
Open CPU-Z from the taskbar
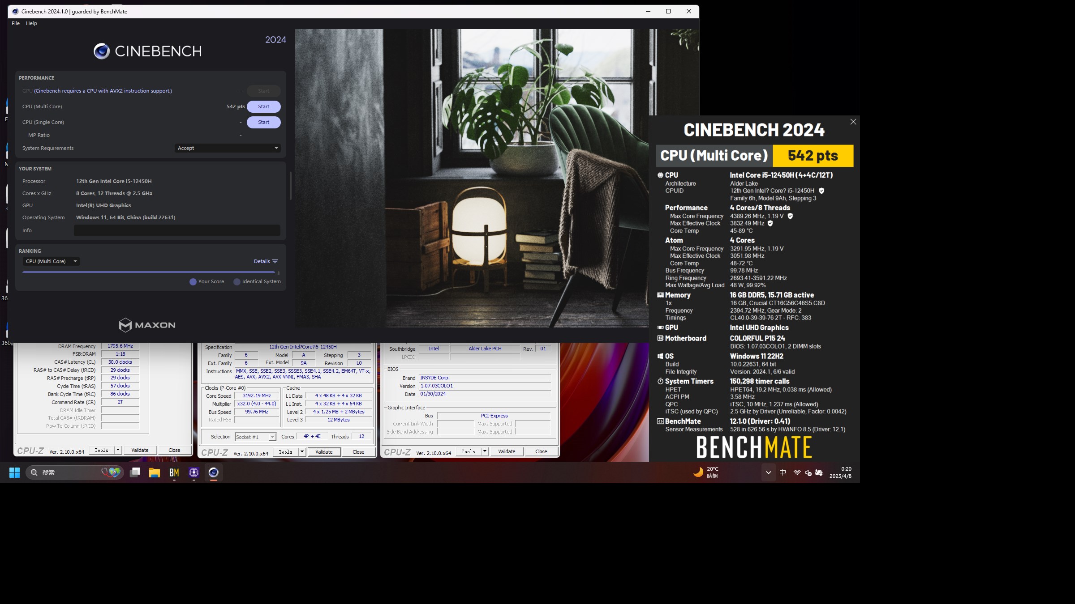click(x=194, y=472)
